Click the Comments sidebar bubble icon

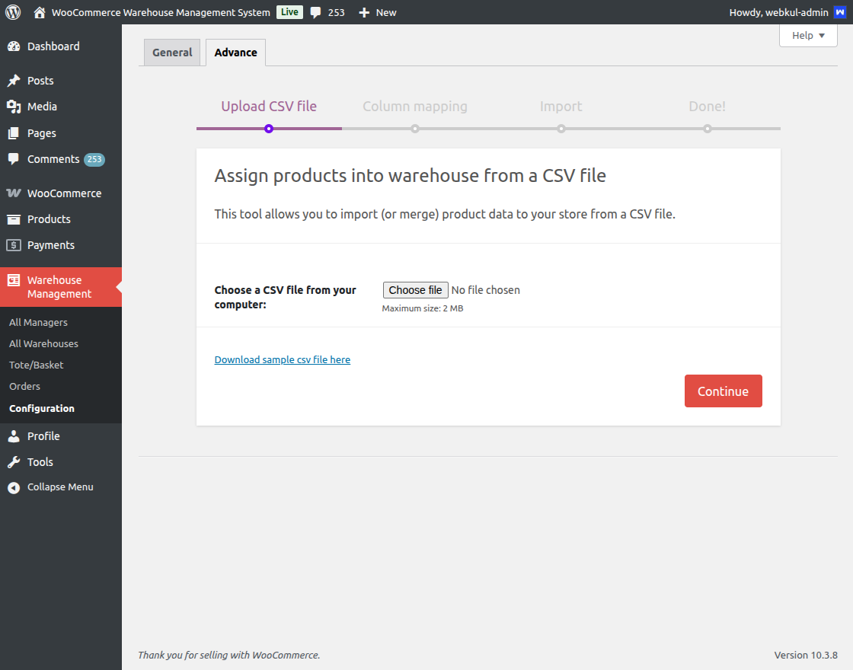pos(14,159)
